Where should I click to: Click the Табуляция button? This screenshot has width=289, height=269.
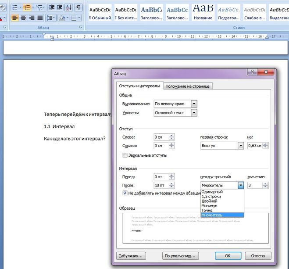point(131,256)
